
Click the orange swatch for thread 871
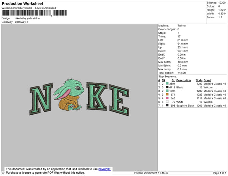pos(167,94)
